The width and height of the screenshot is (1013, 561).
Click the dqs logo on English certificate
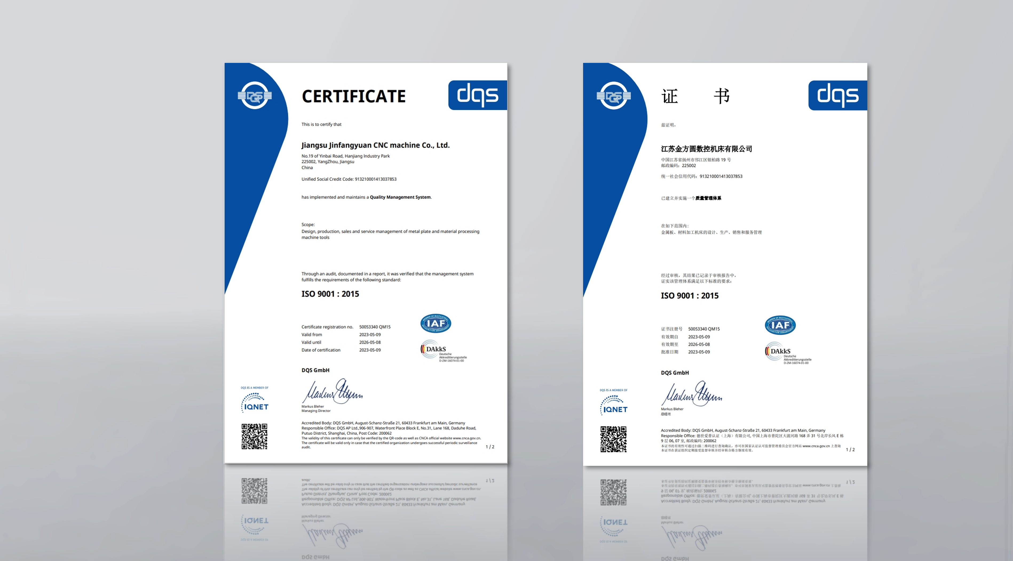(477, 95)
